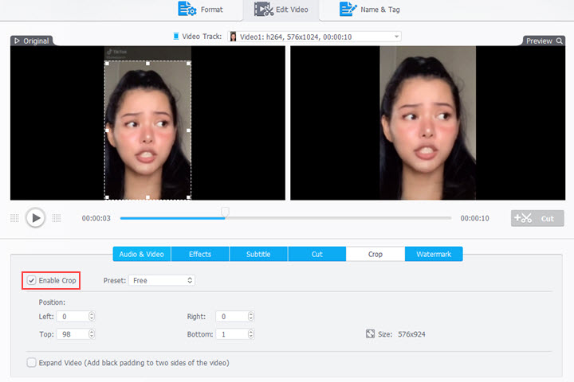Open the Name & Tag tab
The width and height of the screenshot is (574, 382).
coord(370,10)
